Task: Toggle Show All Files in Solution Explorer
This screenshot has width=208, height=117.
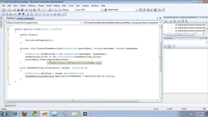Action: point(170,21)
